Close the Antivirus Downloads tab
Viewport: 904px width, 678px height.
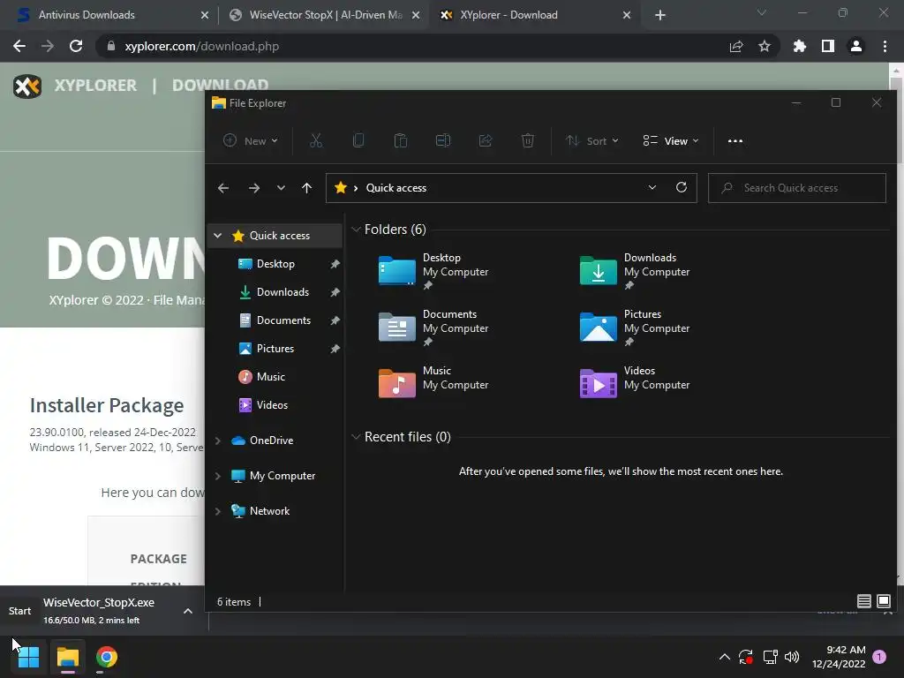(205, 15)
